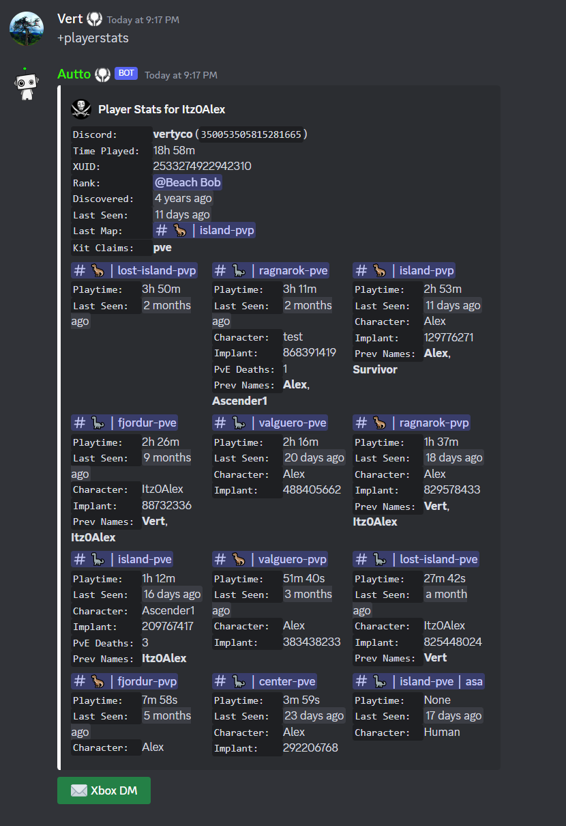
Task: Open the @Beach Bob role mention
Action: tap(188, 182)
